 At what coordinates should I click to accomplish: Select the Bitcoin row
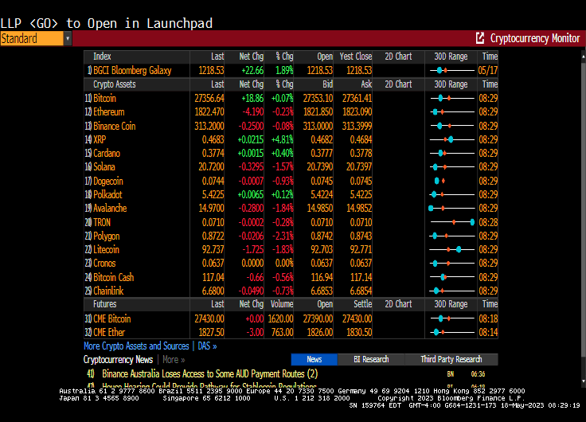[104, 98]
